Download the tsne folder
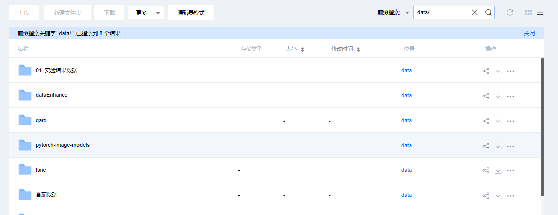The height and width of the screenshot is (215, 558). 498,171
